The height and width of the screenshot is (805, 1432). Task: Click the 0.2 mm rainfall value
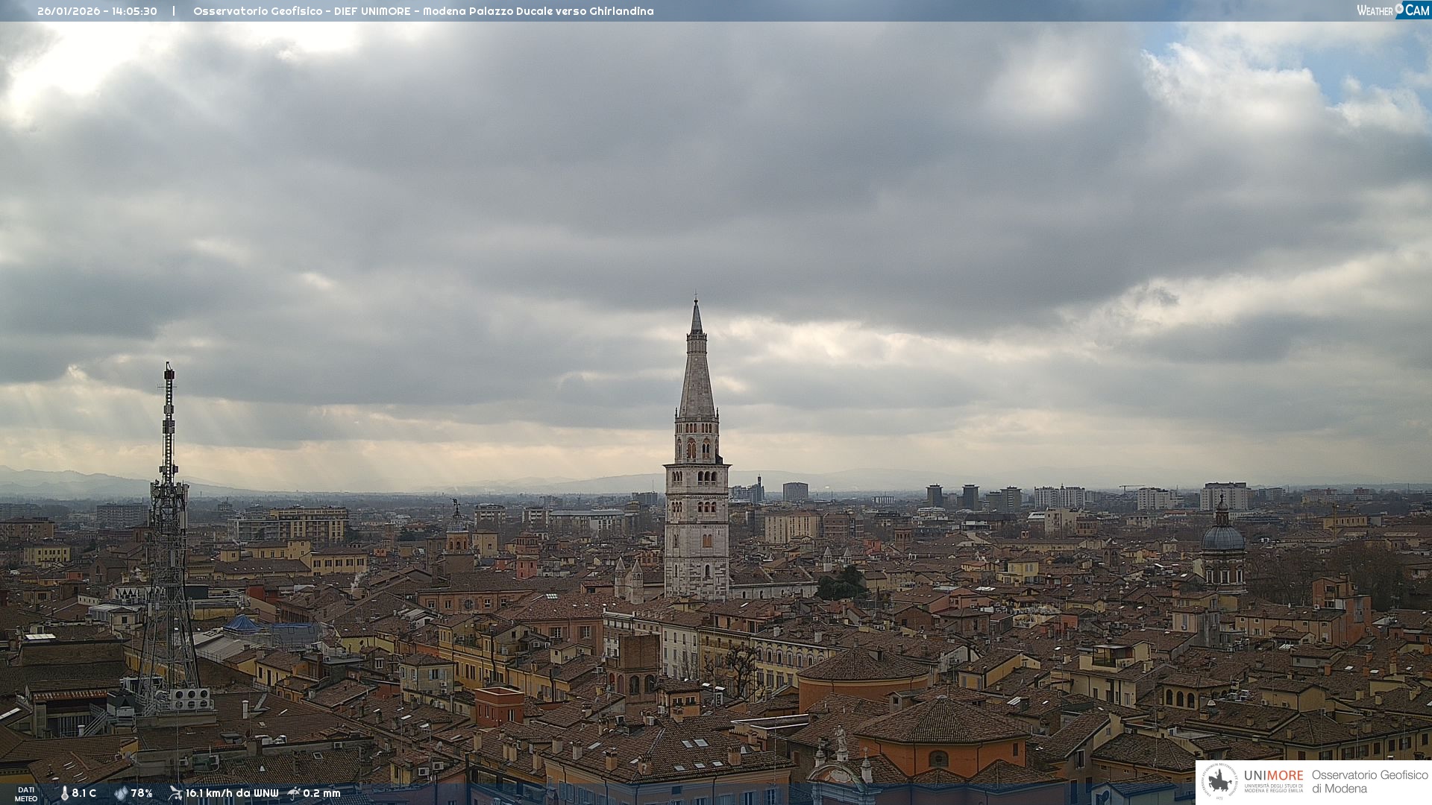tap(321, 794)
